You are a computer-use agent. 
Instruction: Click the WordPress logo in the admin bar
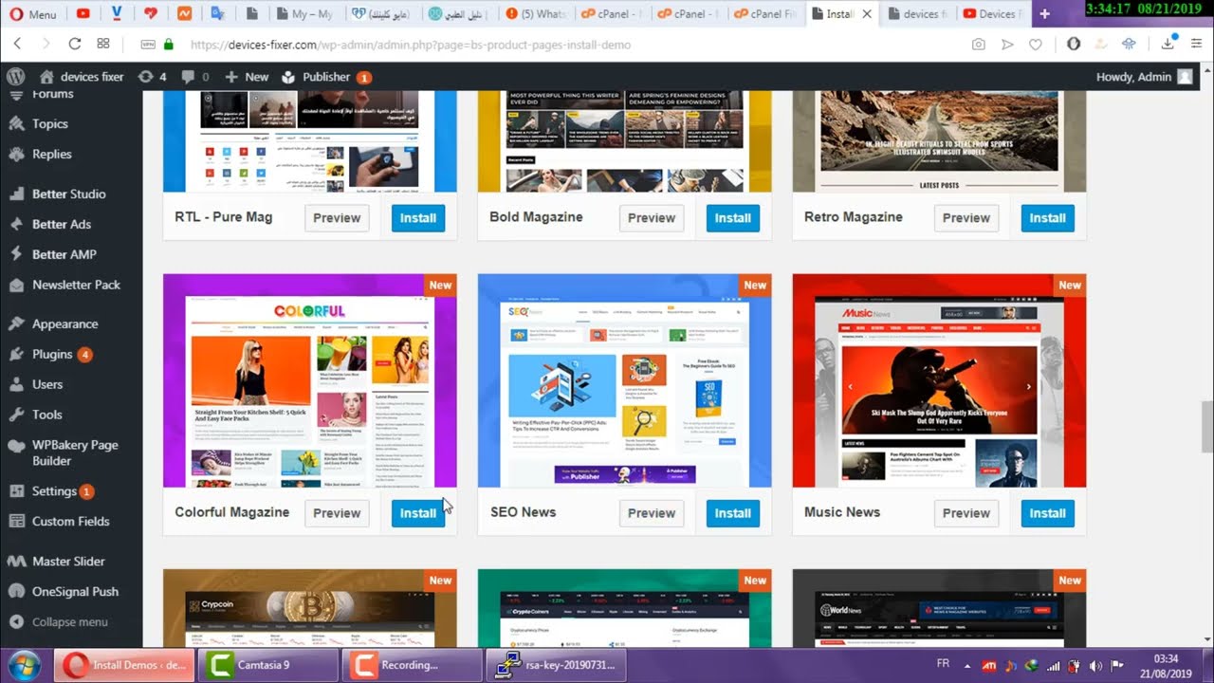click(x=15, y=77)
